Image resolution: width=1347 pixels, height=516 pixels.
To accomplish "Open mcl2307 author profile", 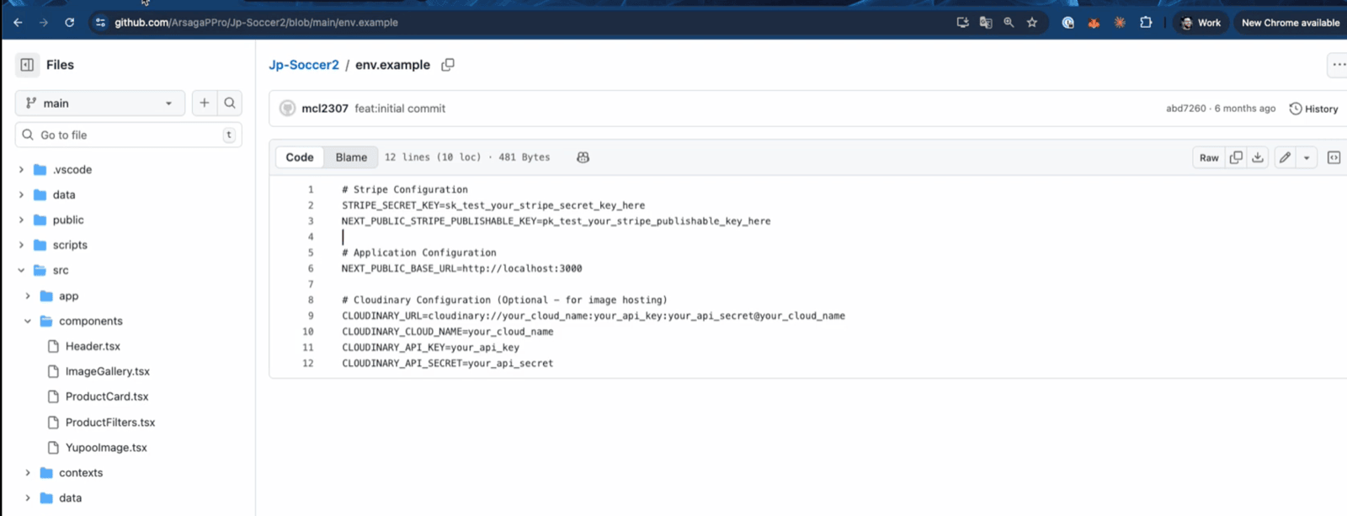I will (325, 109).
